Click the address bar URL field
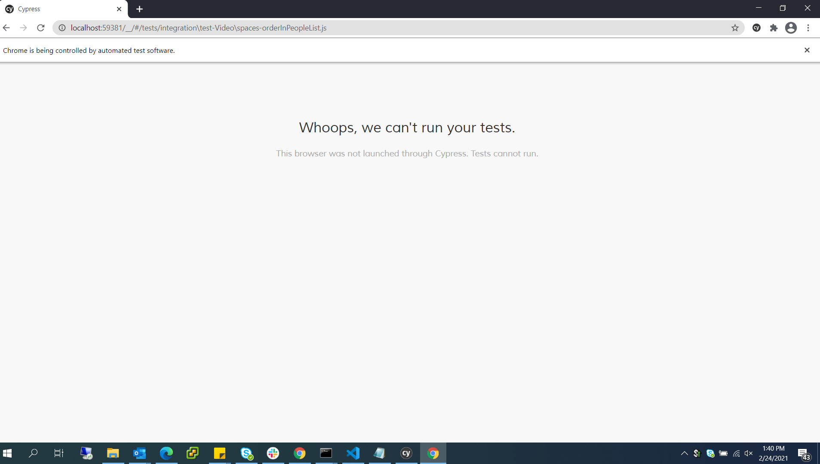This screenshot has width=820, height=464. 398,28
